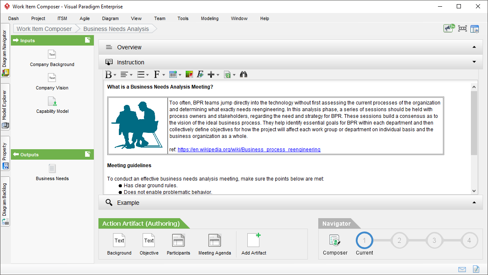Open the Tools menu
The width and height of the screenshot is (488, 275).
pyautogui.click(x=183, y=18)
